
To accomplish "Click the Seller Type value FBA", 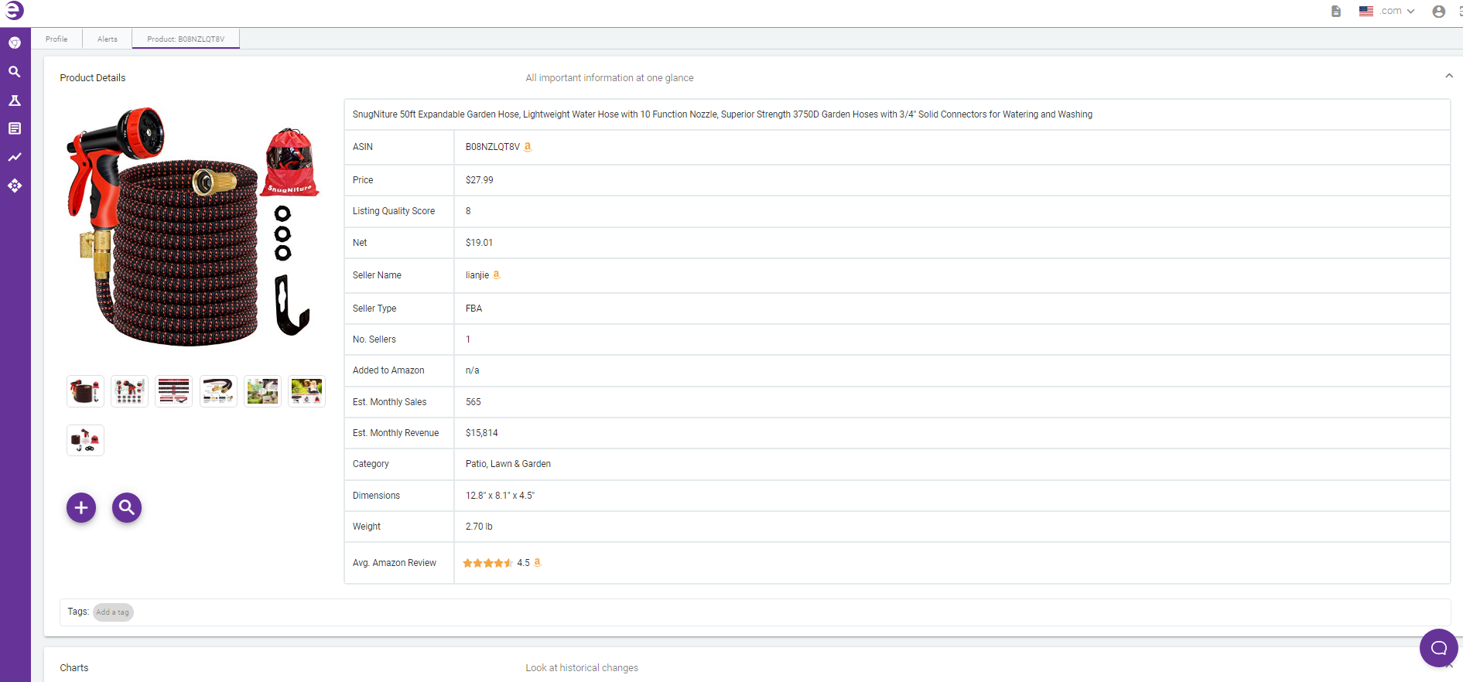I will coord(473,309).
